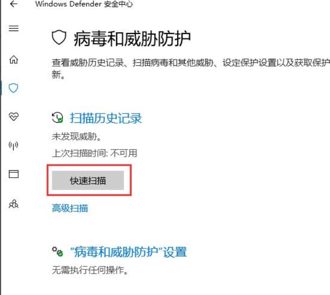Open Firewall & network protection antenna icon
The height and width of the screenshot is (295, 330).
(14, 145)
